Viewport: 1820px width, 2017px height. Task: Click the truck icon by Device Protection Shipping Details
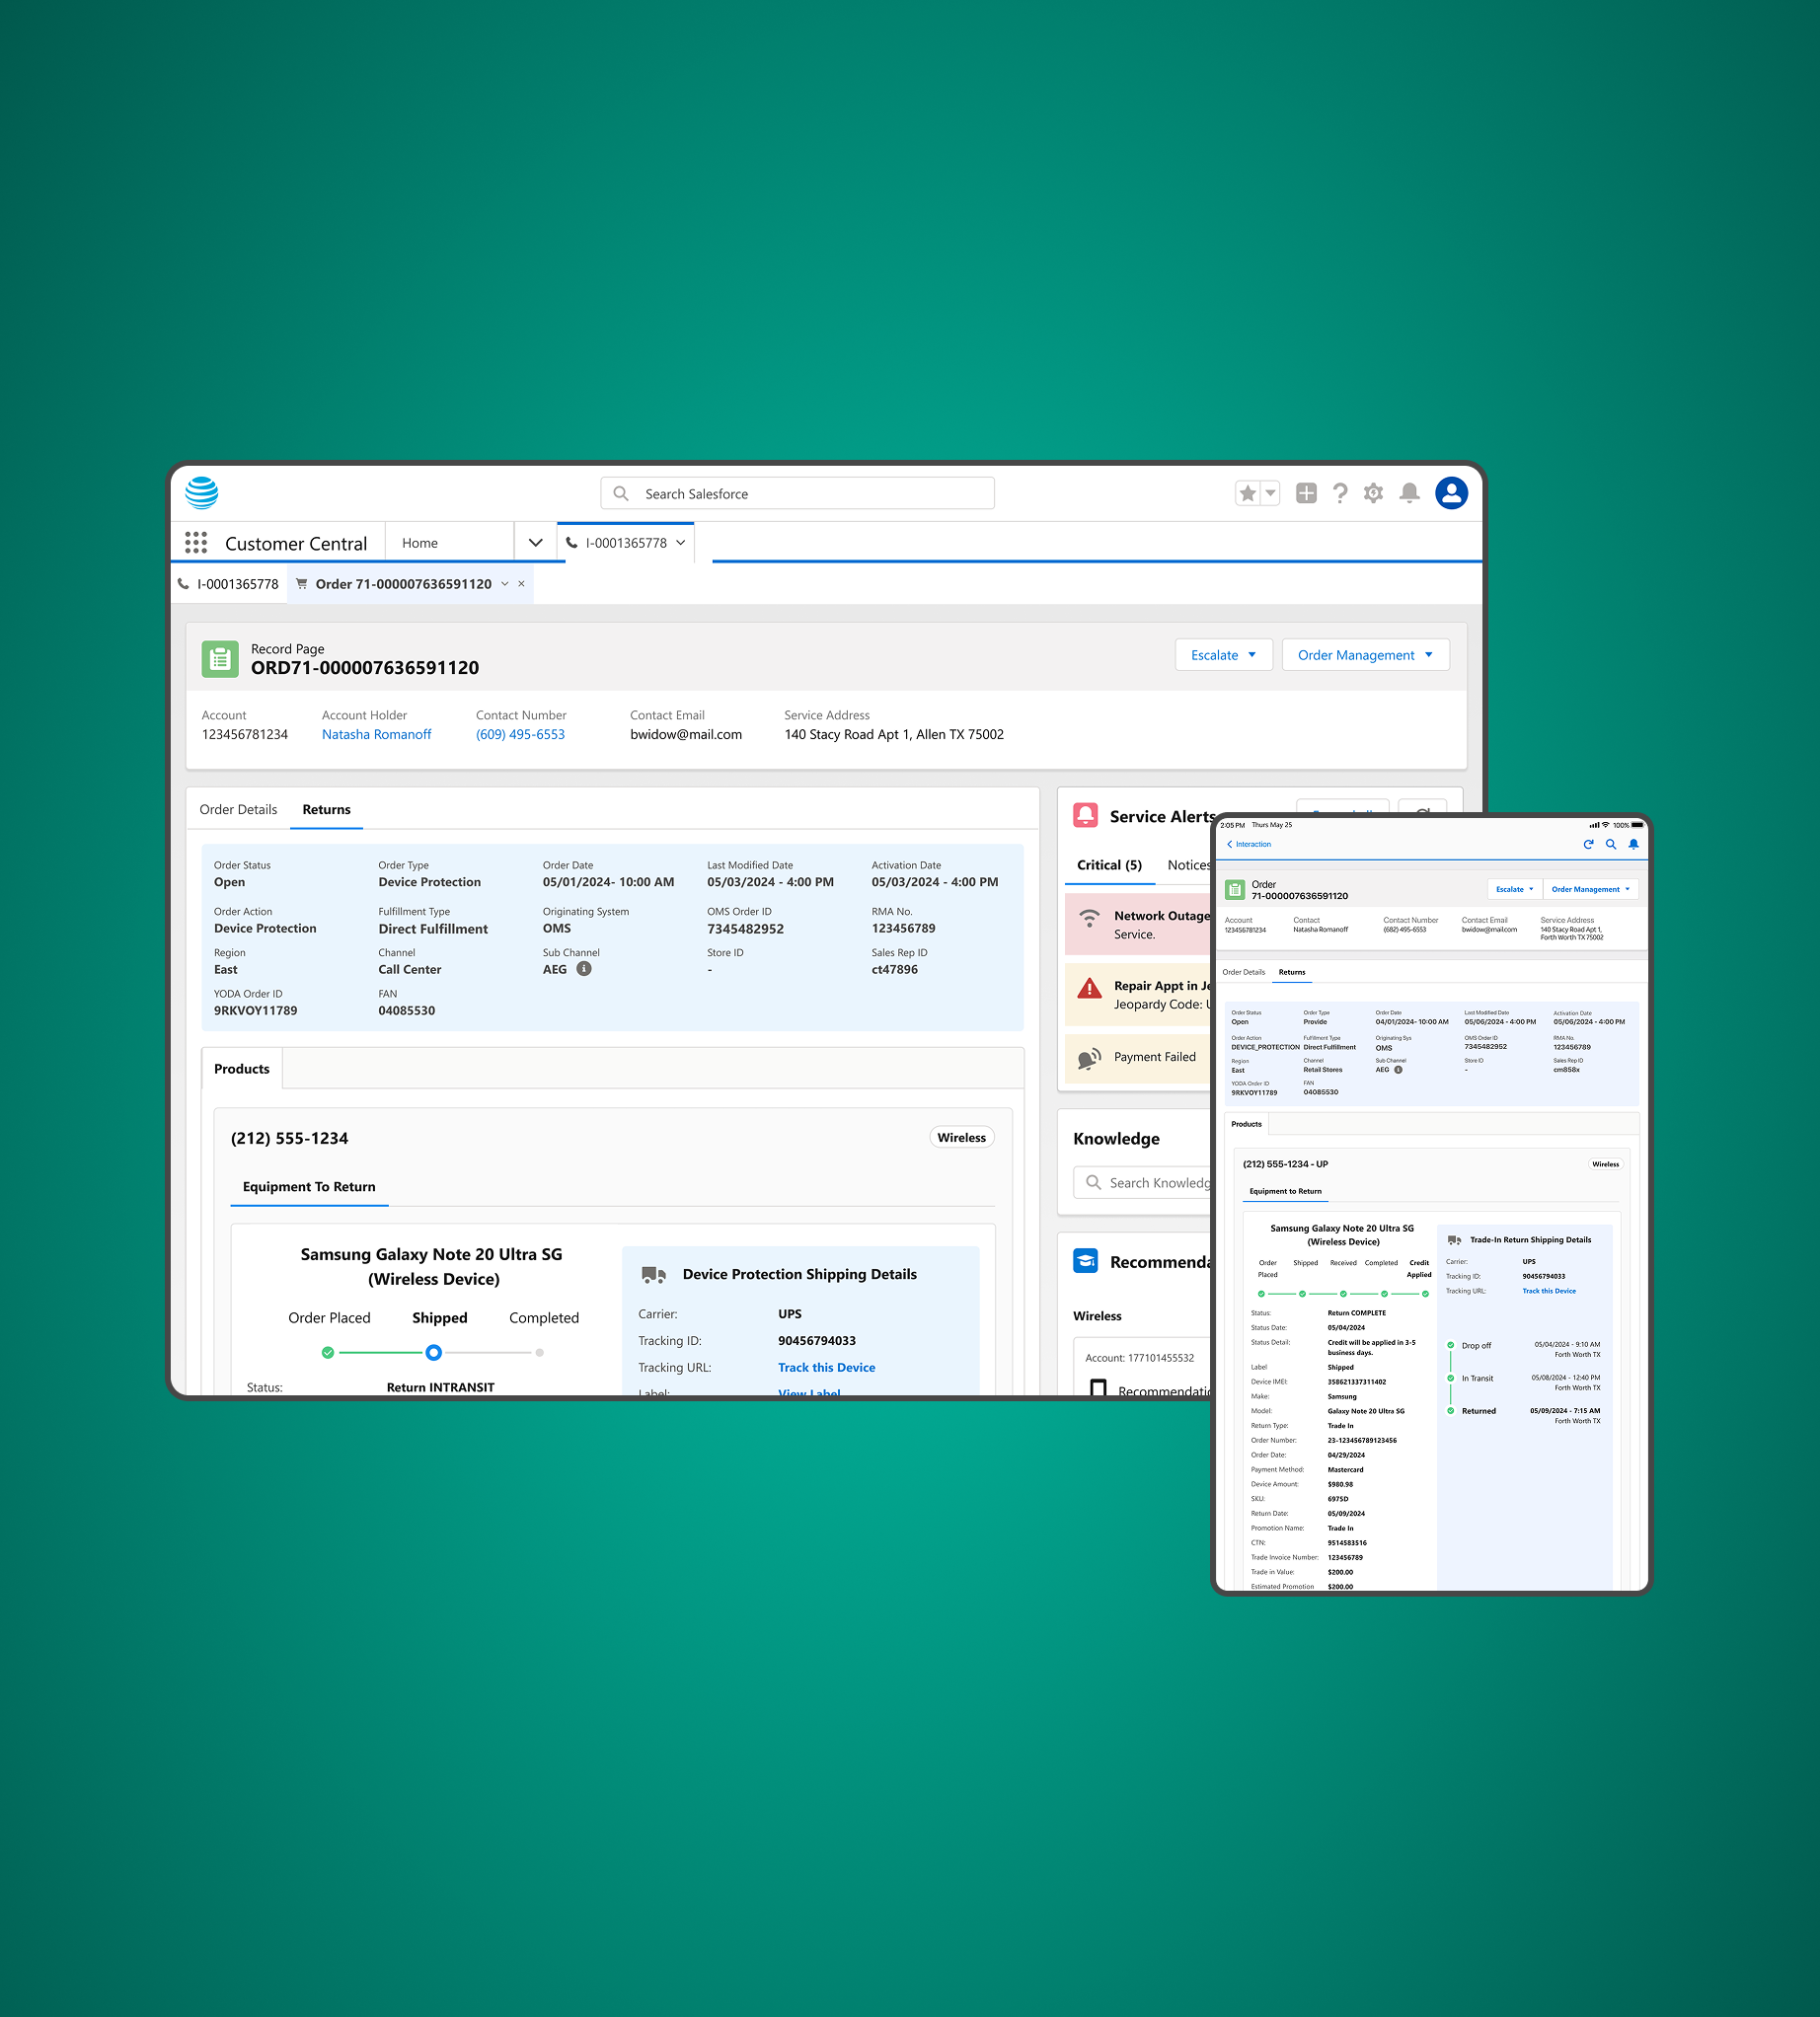(x=654, y=1275)
